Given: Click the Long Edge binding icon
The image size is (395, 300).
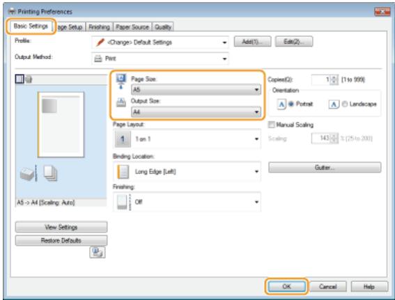Looking at the screenshot, I should point(123,172).
